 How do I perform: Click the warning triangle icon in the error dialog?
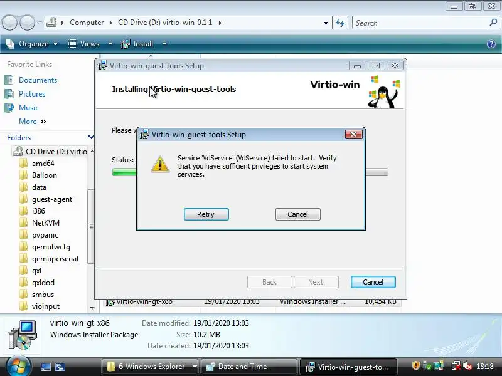click(160, 164)
